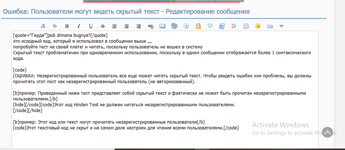Click the line containing only '[code]'
Screen dimensions: 345x150
pyautogui.click(x=20, y=70)
